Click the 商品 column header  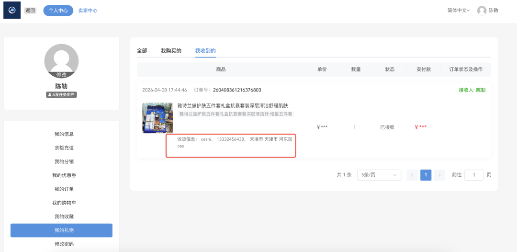[x=221, y=69]
